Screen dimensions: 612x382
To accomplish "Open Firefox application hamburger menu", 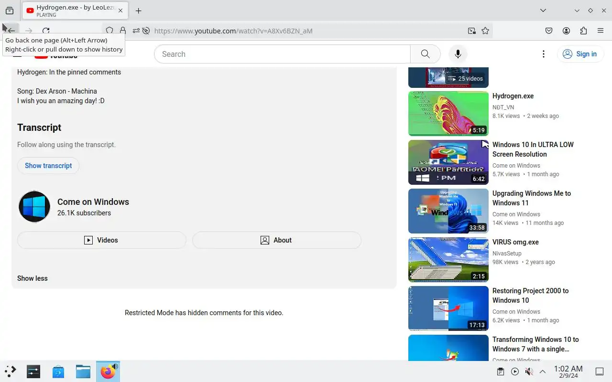I will point(601,31).
